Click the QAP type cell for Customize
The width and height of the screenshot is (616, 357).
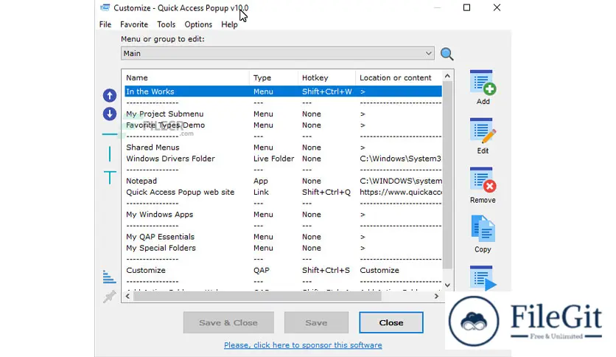(262, 271)
